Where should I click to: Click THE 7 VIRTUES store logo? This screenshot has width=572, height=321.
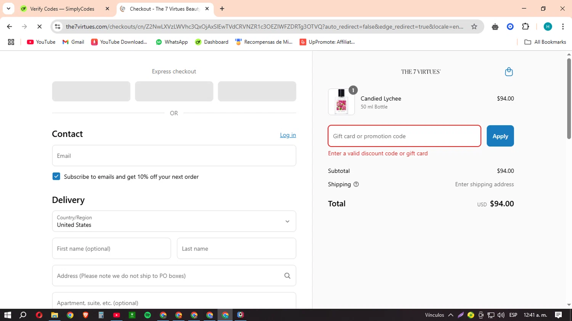point(421,72)
